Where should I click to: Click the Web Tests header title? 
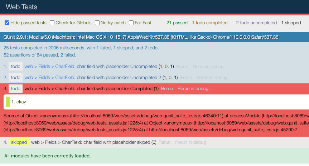21,7
